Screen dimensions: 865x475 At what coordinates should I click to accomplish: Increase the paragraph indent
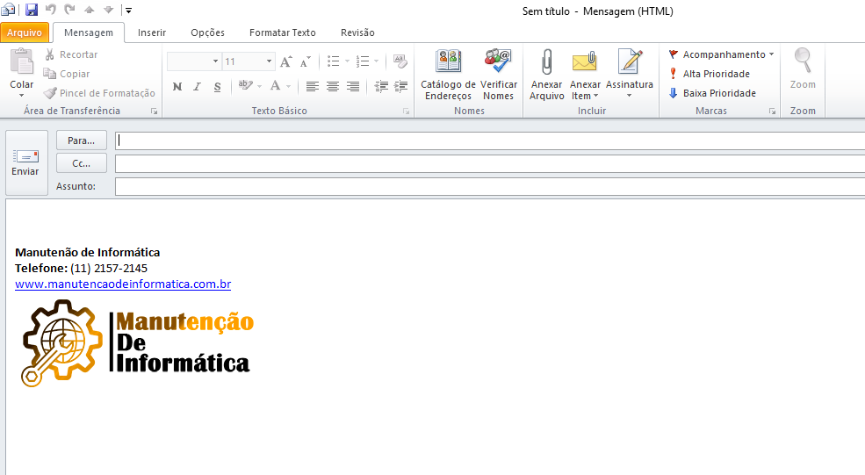(x=400, y=86)
